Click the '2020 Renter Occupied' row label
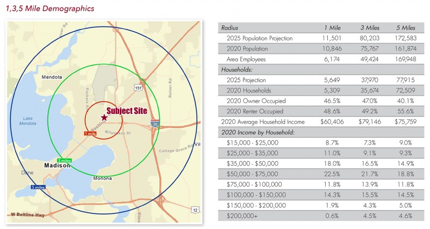The image size is (430, 229). pos(255,111)
